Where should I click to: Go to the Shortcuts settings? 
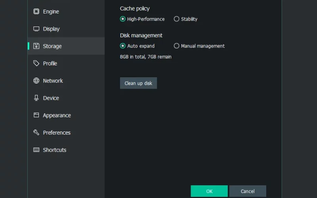point(66,150)
